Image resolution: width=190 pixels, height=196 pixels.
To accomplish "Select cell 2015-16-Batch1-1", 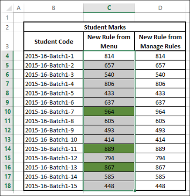I will pos(54,56).
